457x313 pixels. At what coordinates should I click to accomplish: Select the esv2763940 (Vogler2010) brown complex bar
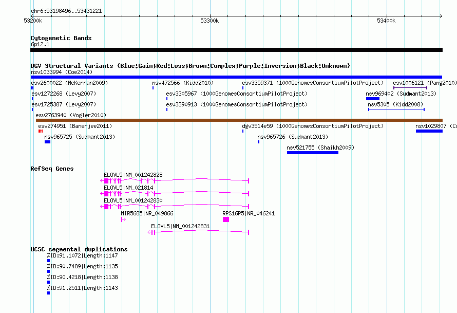point(239,120)
